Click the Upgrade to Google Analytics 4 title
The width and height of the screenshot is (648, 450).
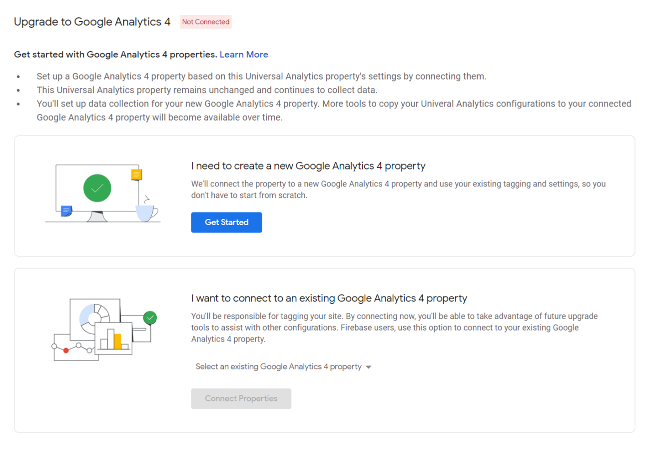coord(92,22)
